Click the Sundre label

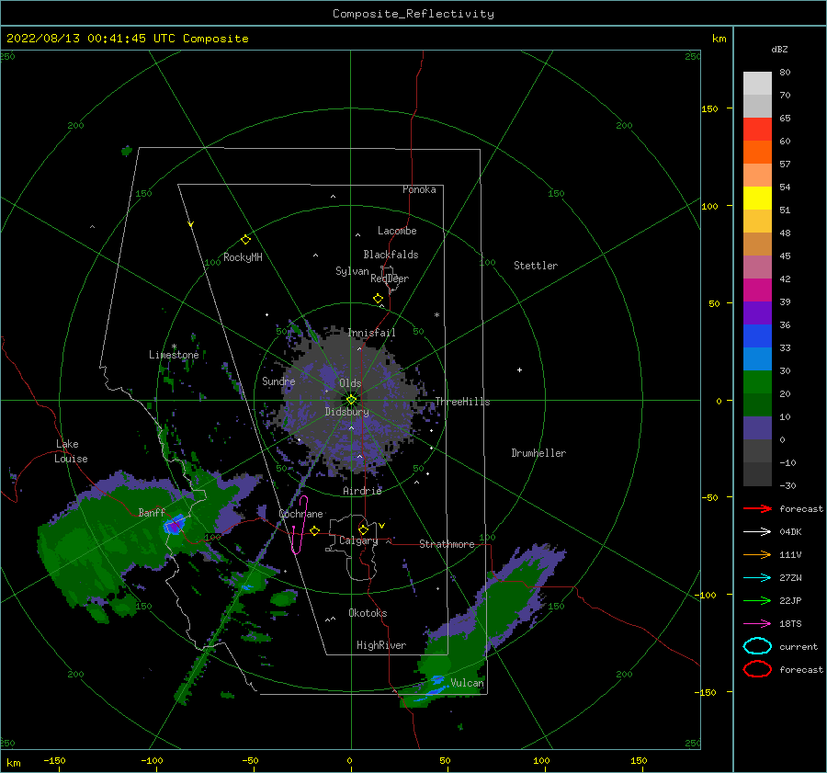(278, 381)
